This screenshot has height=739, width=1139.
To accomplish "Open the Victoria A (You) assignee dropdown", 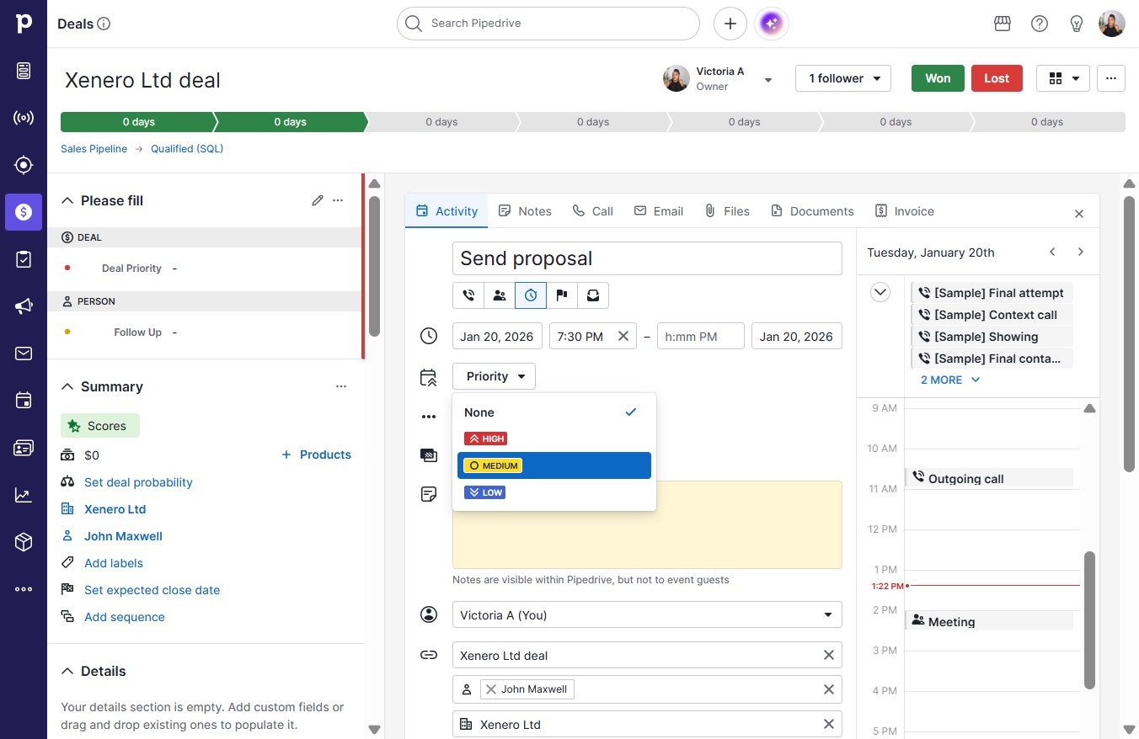I will click(647, 615).
